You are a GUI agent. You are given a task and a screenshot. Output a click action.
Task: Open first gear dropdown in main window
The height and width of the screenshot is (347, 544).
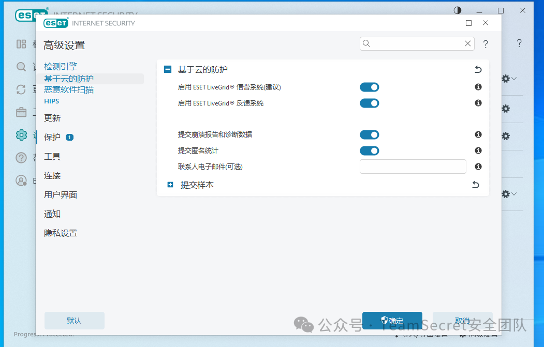509,79
